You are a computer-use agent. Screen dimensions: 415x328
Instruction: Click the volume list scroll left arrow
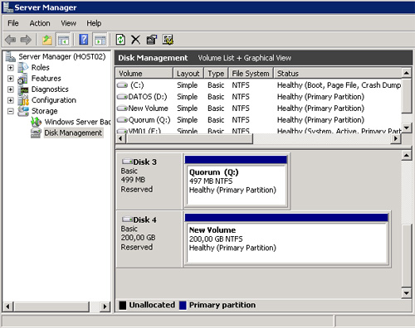pos(120,138)
